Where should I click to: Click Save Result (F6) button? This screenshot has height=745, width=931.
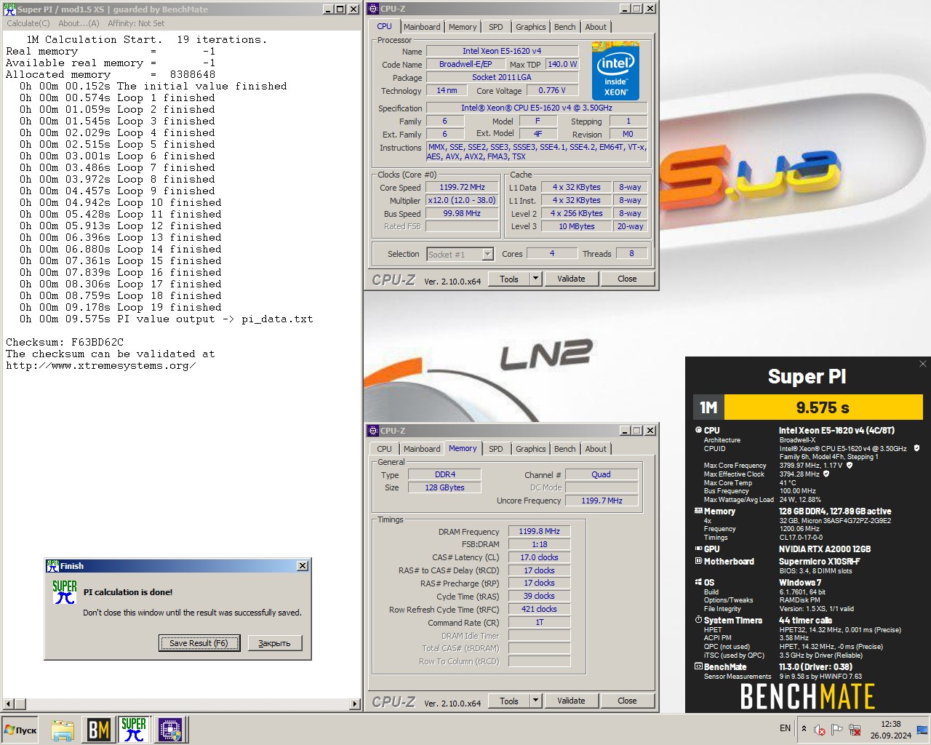tap(199, 643)
